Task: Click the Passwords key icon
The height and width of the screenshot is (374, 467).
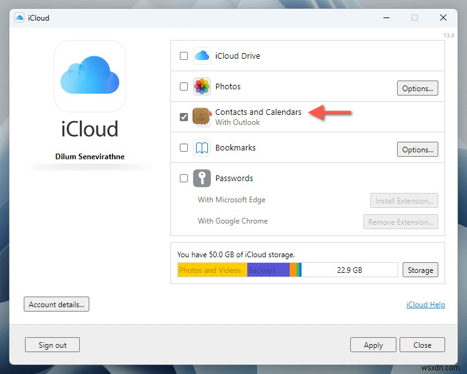Action: [x=202, y=178]
